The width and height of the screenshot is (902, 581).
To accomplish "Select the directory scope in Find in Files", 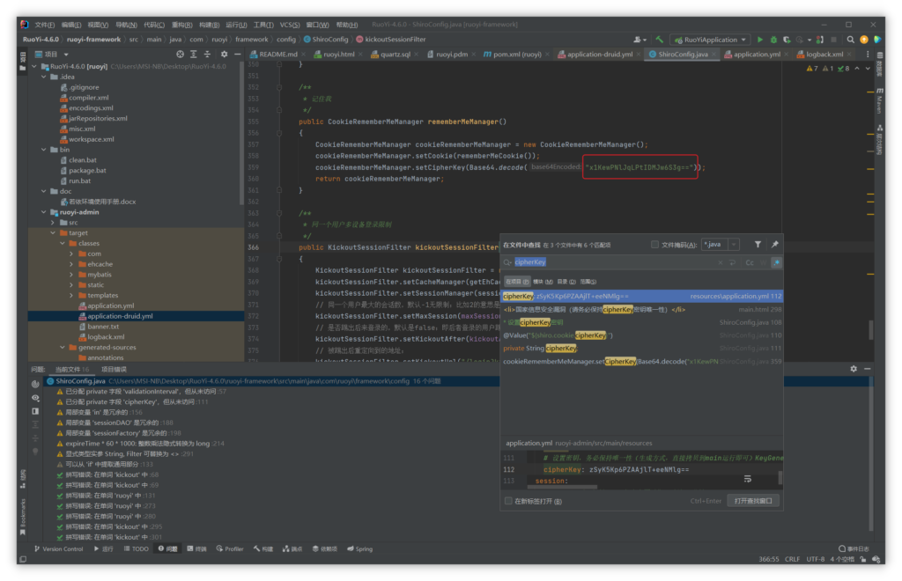I will (566, 282).
